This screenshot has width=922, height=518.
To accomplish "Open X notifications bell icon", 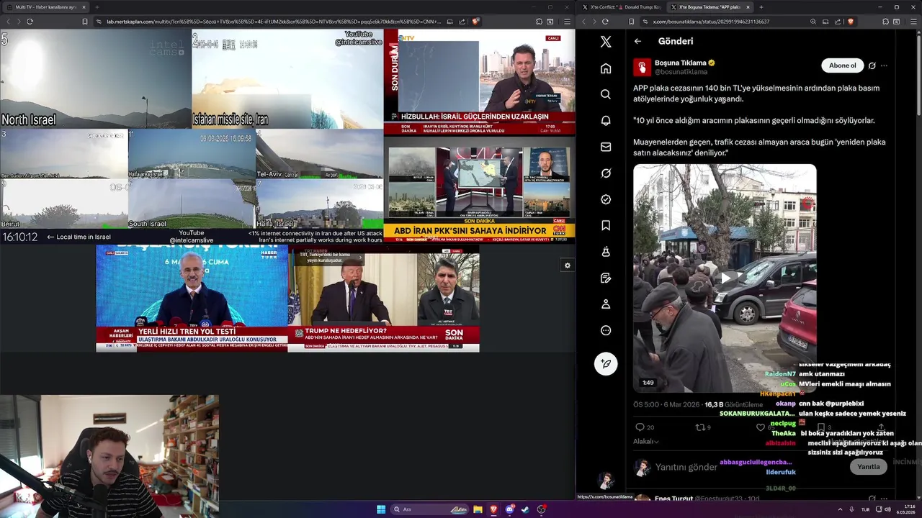I will pyautogui.click(x=606, y=121).
